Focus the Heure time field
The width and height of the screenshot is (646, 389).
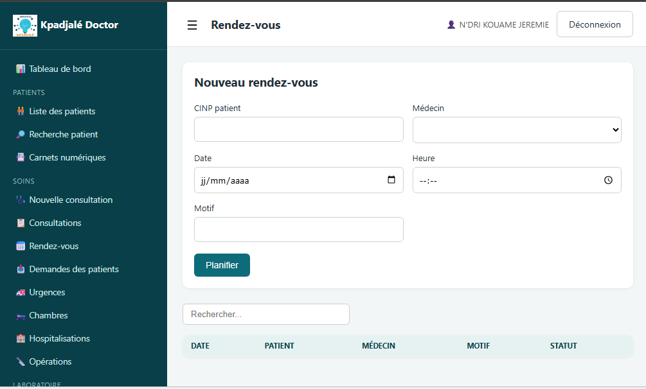click(x=517, y=180)
